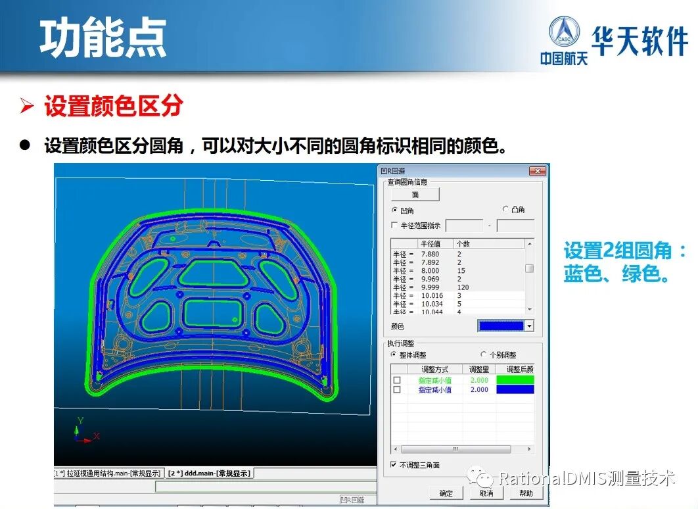
Task: Click the 面 query button
Action: point(415,195)
